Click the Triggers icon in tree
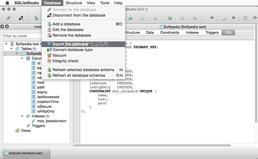258x159 pixels. pyautogui.click(x=28, y=126)
